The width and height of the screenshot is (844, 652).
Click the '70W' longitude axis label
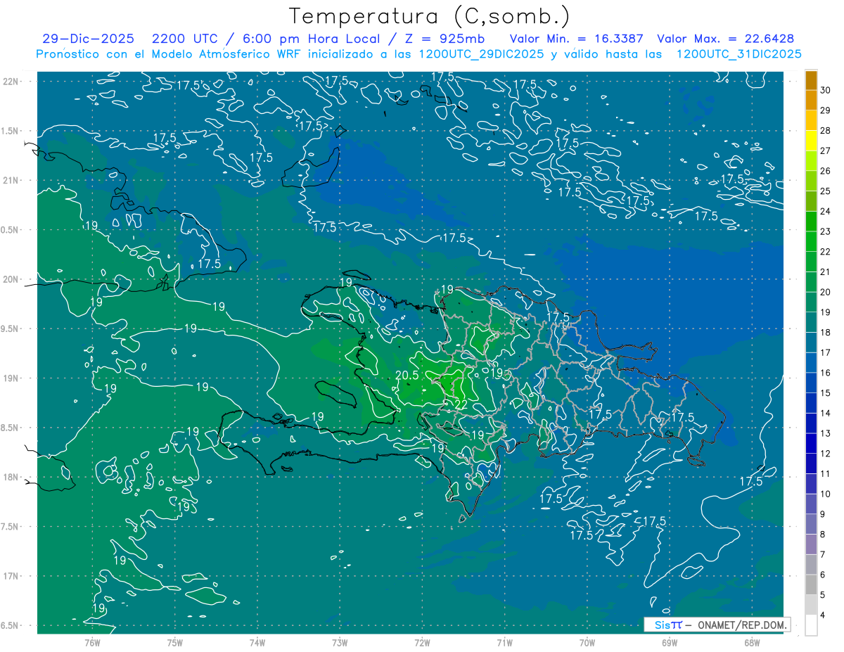pos(587,642)
